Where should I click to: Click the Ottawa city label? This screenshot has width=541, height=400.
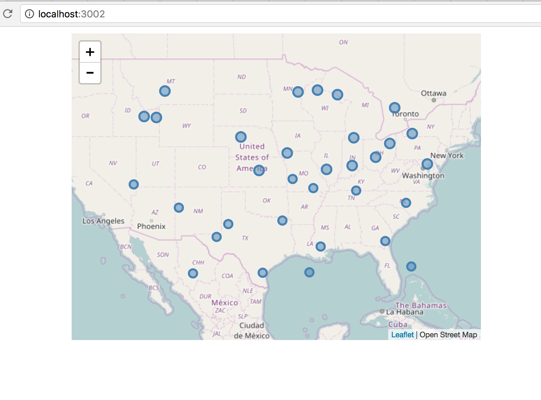434,93
